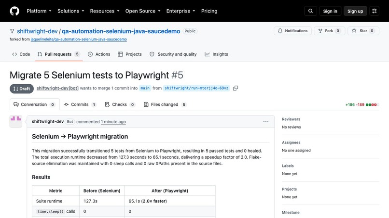Click the Assignees sidebar heading
The height and width of the screenshot is (218, 389).
click(291, 142)
